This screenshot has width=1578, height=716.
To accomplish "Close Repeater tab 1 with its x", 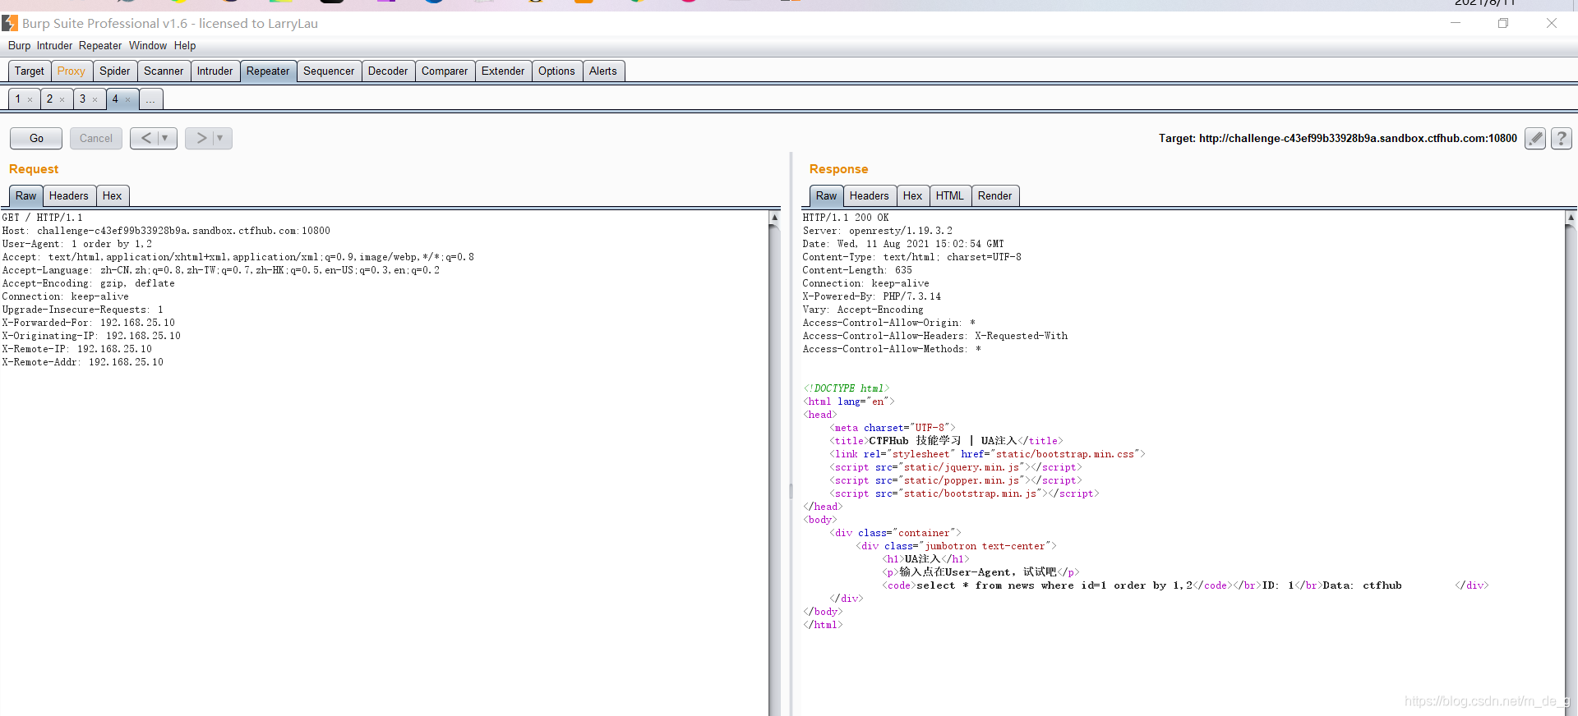I will [30, 99].
